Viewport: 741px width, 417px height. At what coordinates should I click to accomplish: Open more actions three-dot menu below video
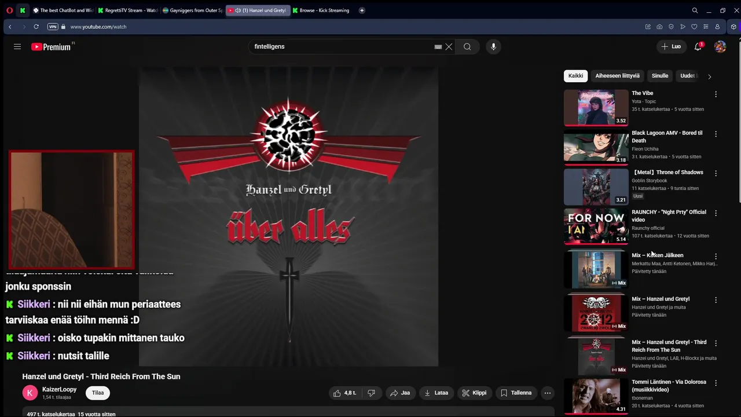pyautogui.click(x=547, y=393)
